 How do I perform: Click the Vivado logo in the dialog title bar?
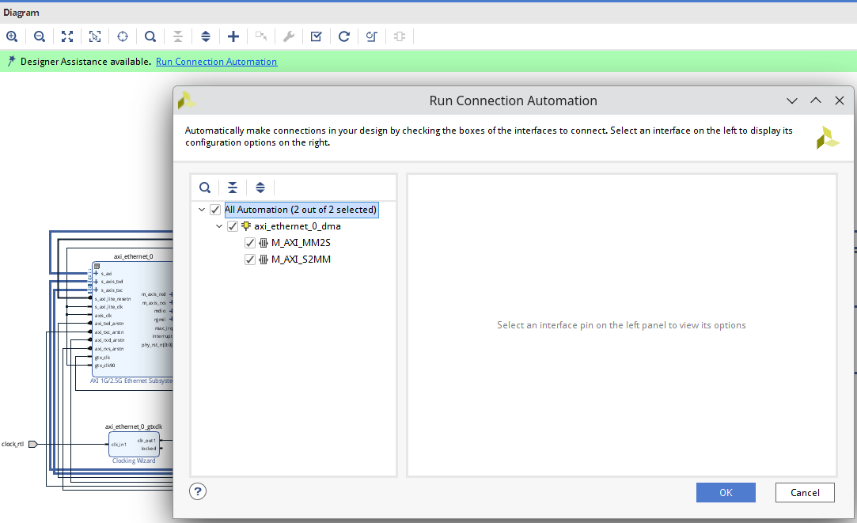tap(187, 100)
